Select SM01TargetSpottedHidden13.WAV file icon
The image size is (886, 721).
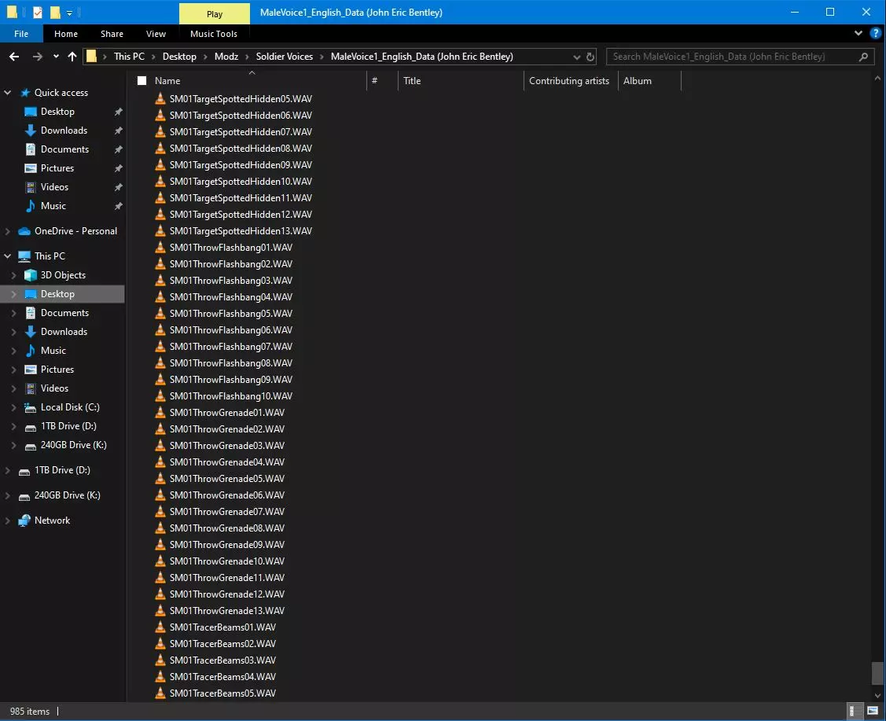(160, 230)
